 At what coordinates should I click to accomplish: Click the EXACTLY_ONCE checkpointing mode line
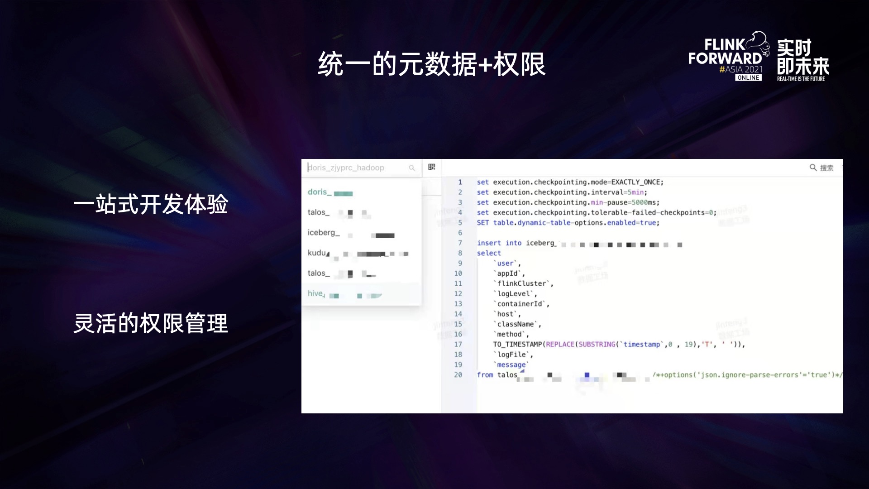[570, 182]
